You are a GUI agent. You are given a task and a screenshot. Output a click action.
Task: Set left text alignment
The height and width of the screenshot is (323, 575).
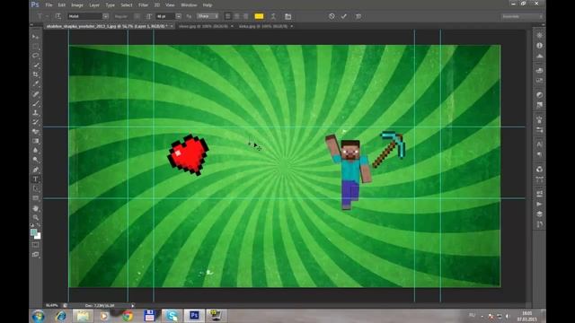[x=227, y=16]
